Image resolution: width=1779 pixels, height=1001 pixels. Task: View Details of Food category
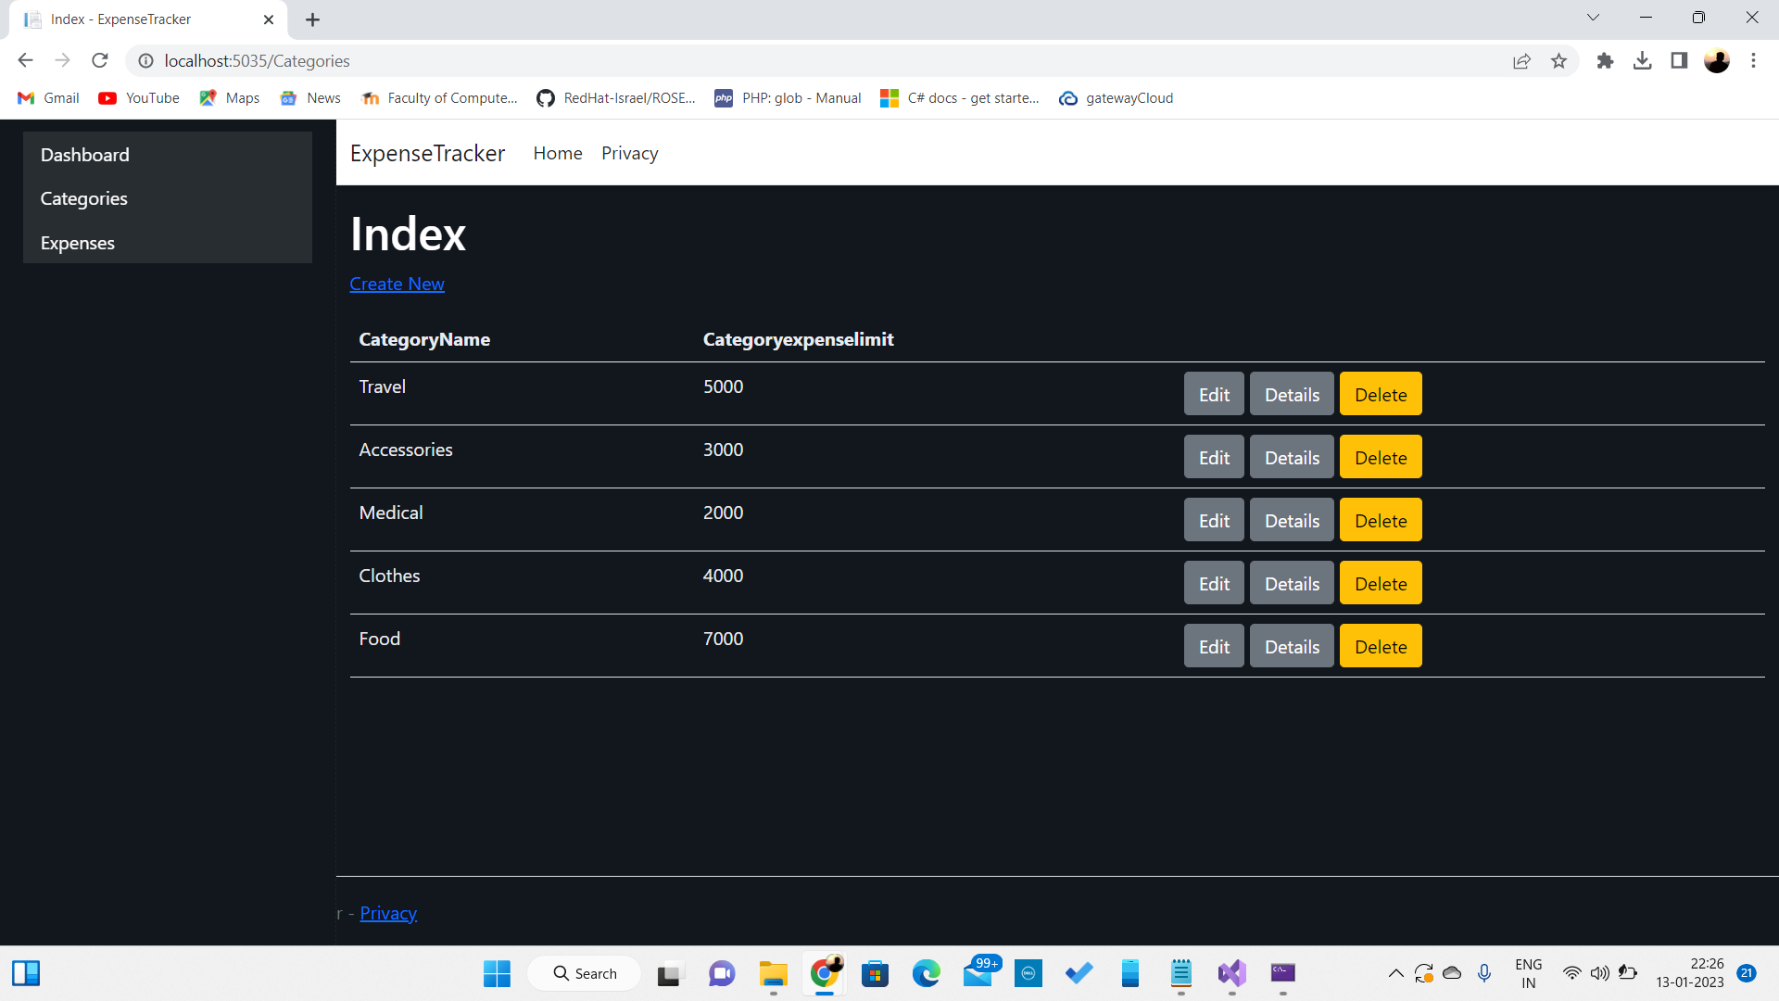coord(1292,646)
